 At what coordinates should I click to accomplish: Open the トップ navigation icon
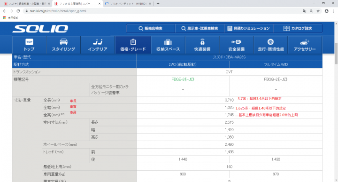[x=29, y=45]
